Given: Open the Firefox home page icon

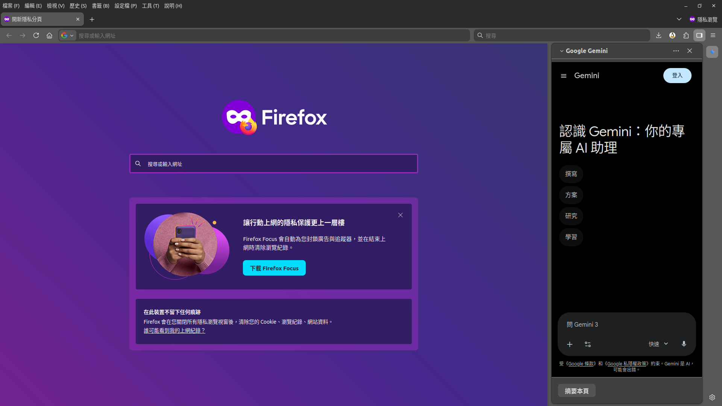Looking at the screenshot, I should (49, 35).
